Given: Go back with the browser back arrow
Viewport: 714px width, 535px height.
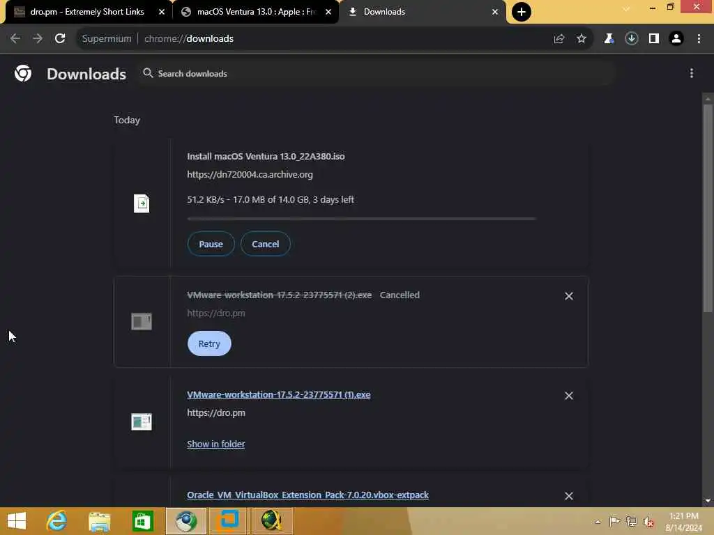Looking at the screenshot, I should 15,39.
